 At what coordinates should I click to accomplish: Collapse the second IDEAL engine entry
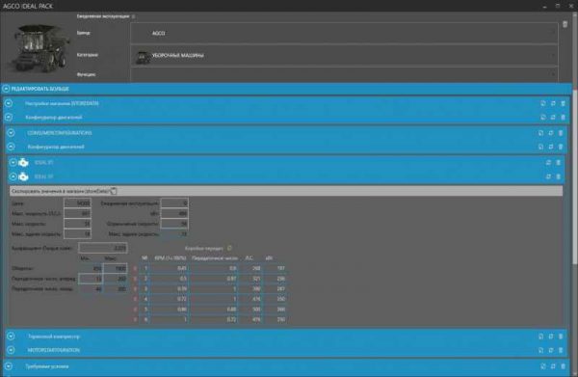tap(13, 176)
